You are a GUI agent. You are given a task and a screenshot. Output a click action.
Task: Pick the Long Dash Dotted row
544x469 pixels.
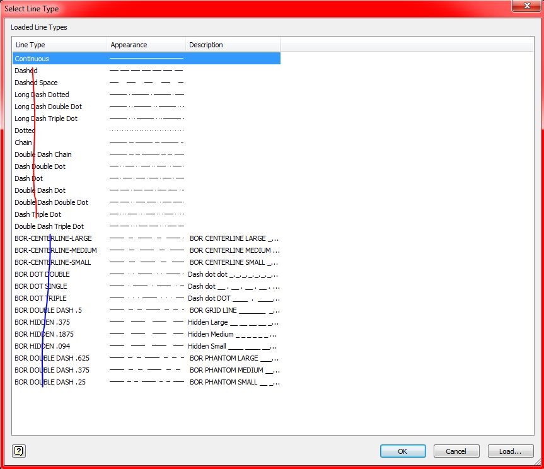pos(146,95)
